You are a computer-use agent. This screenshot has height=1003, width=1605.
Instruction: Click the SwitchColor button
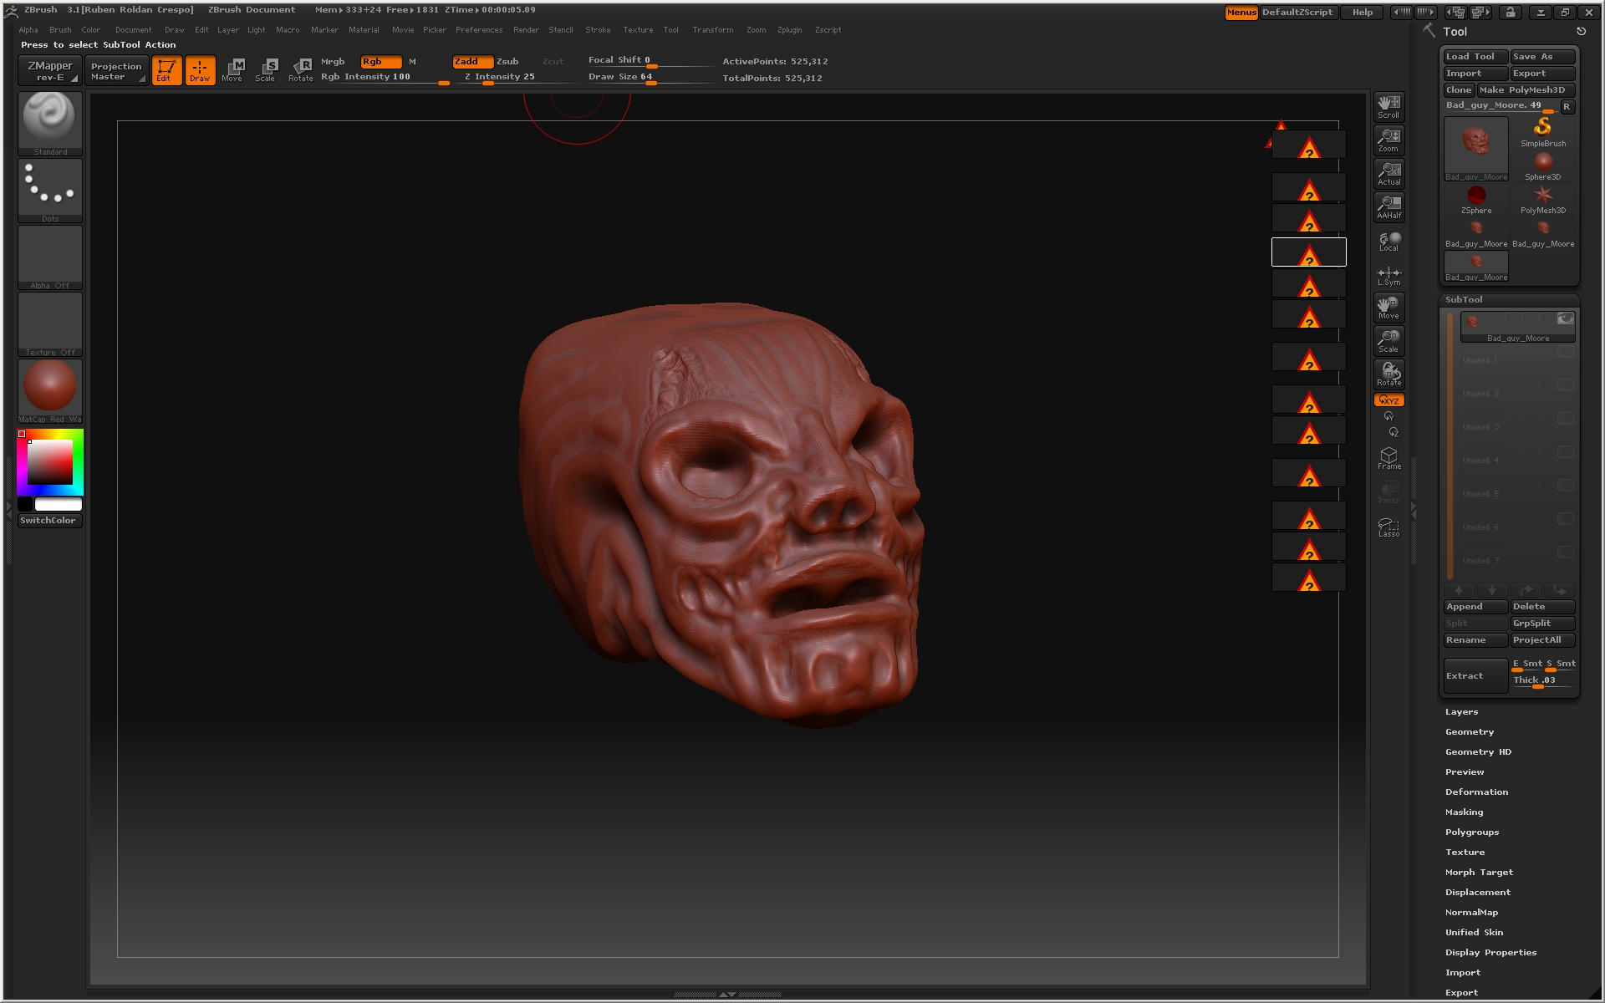(x=48, y=521)
